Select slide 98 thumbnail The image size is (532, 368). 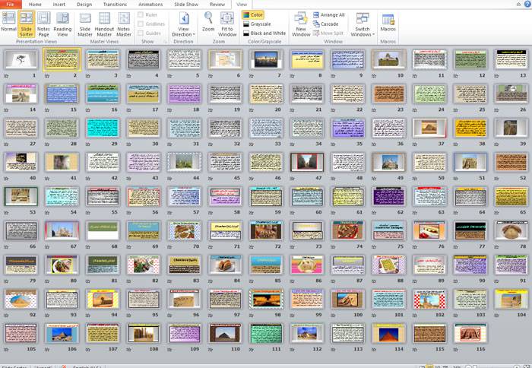266,299
